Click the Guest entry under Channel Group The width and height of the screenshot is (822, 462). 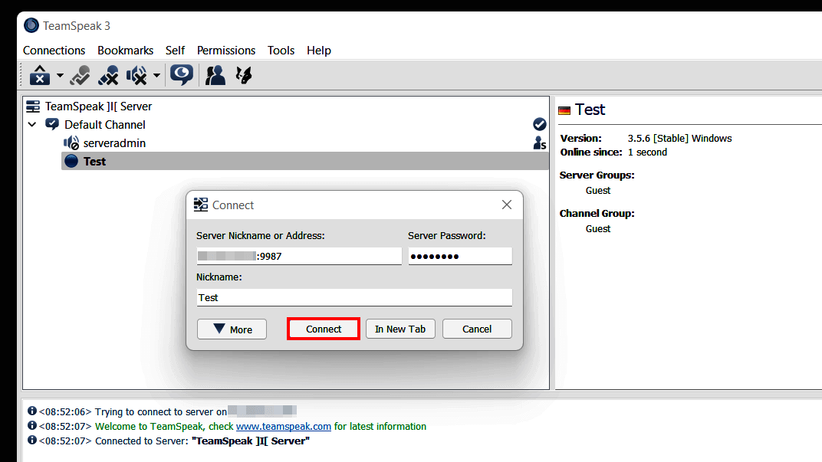pos(598,229)
